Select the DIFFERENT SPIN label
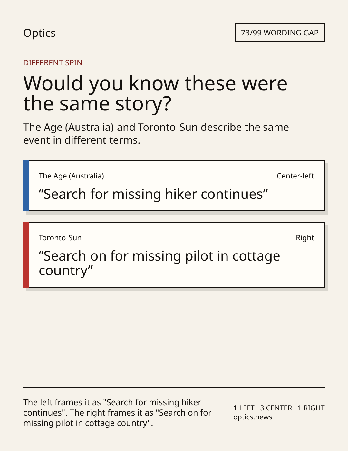Screen dimensions: 348x451 click(x=53, y=63)
